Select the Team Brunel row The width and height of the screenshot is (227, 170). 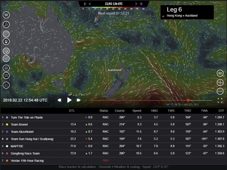tap(113, 124)
